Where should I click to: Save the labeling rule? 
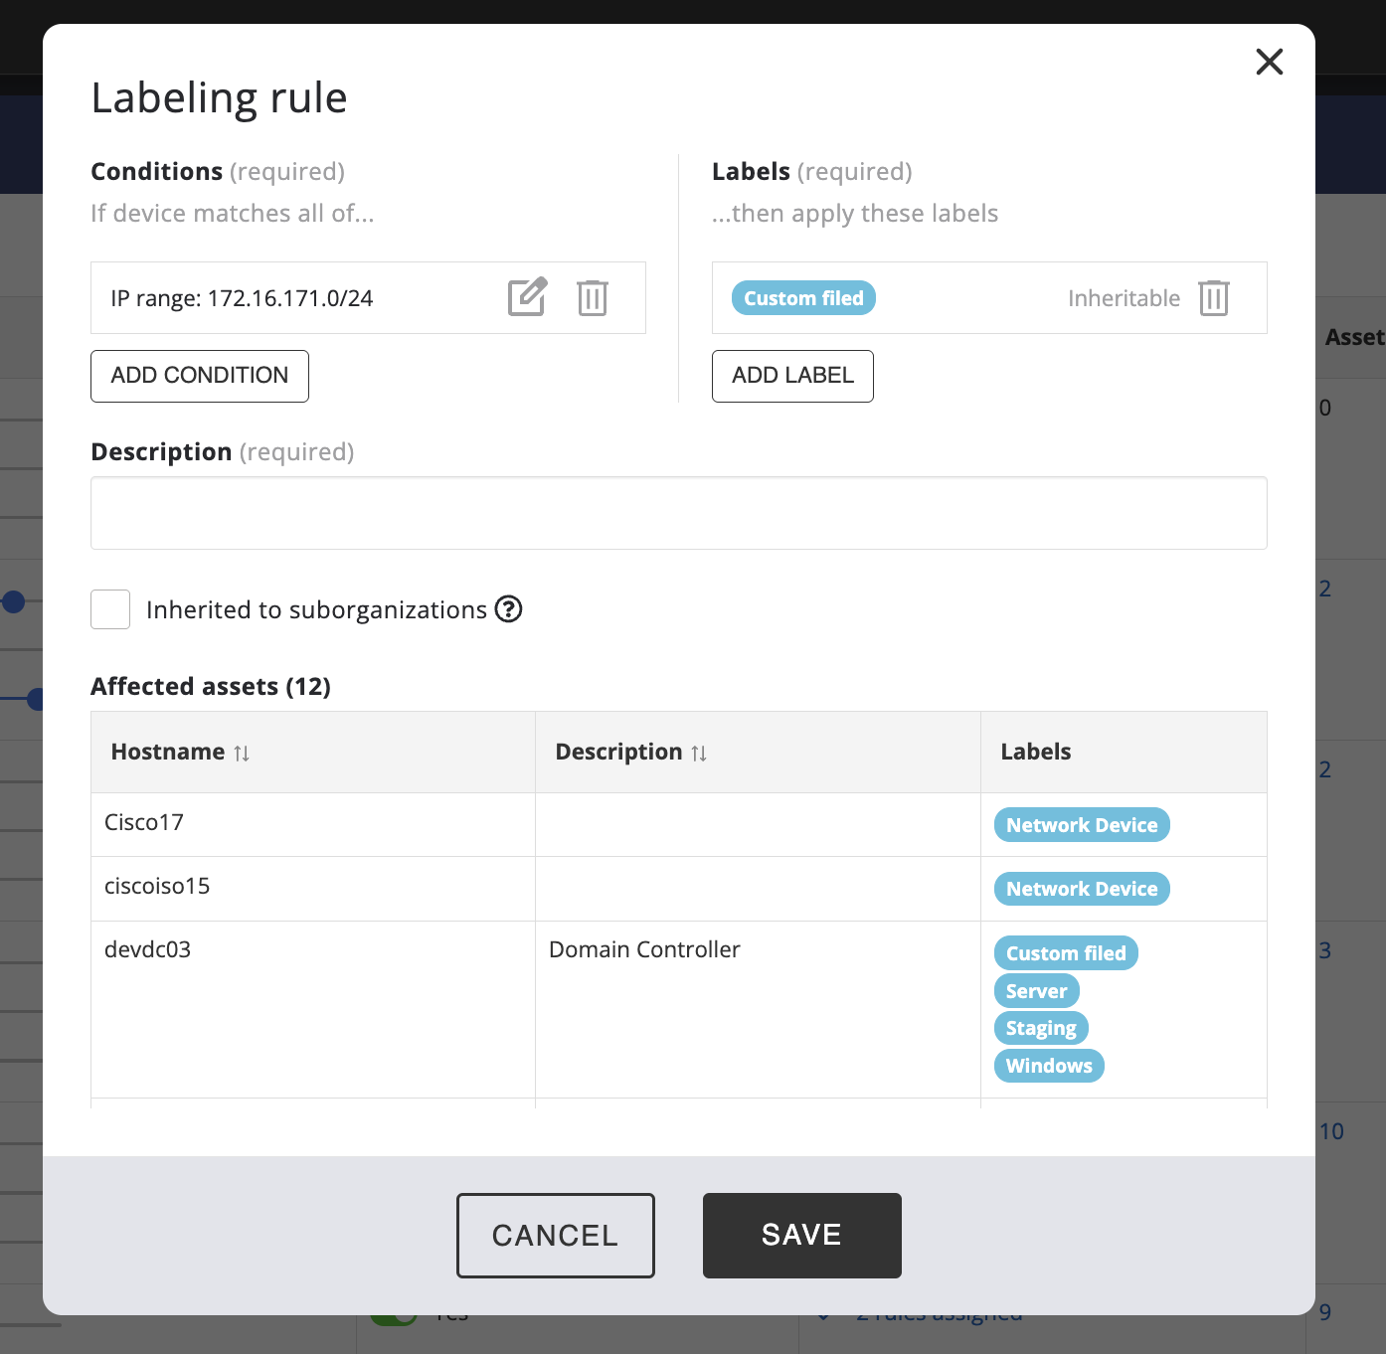(x=801, y=1235)
